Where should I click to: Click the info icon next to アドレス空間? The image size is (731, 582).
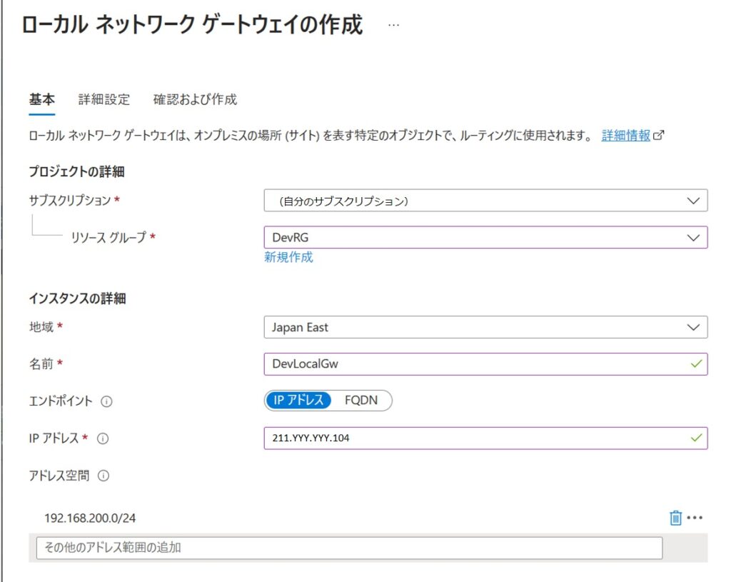click(x=104, y=476)
